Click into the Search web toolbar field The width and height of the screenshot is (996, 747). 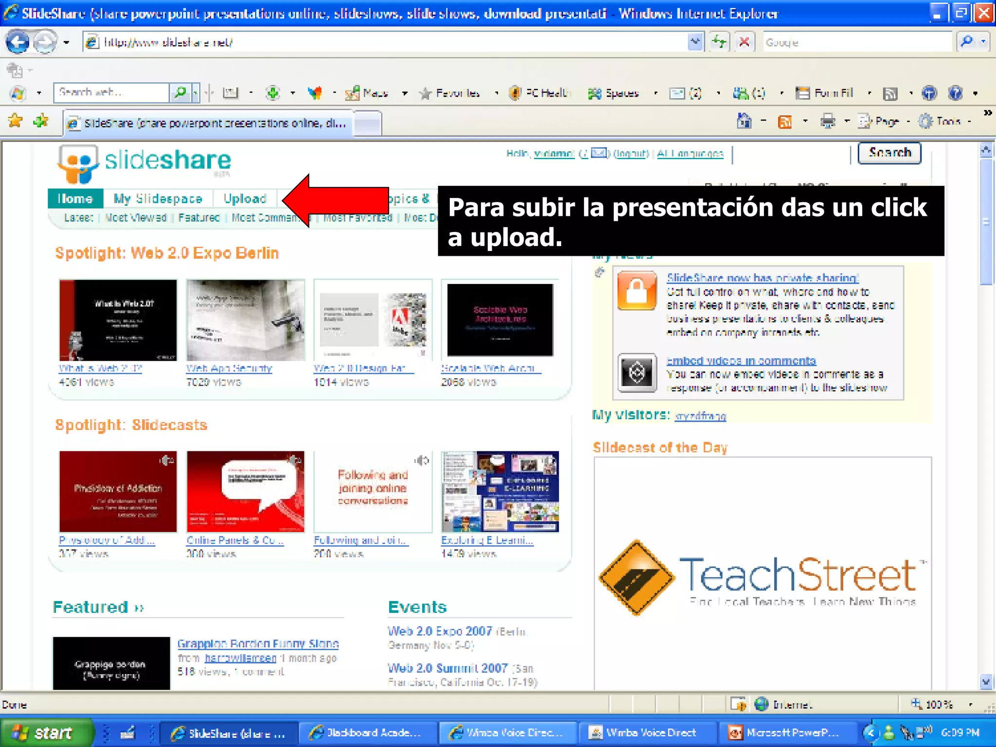112,92
